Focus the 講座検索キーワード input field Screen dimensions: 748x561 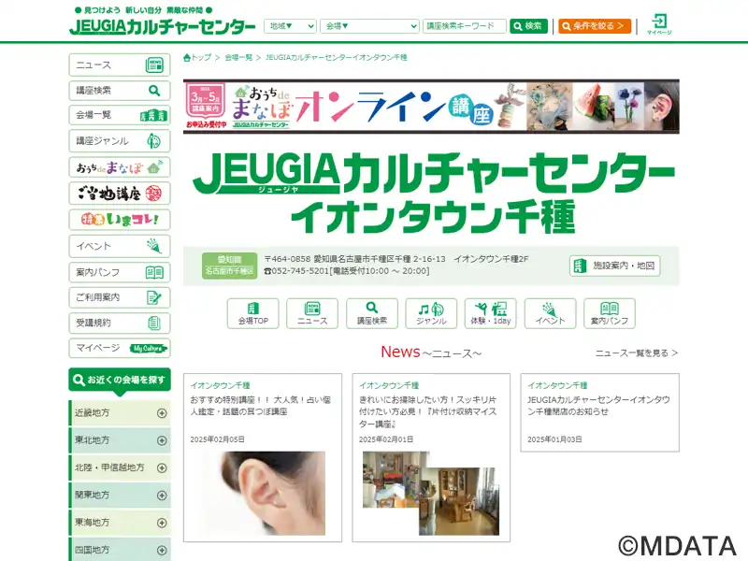pyautogui.click(x=464, y=26)
